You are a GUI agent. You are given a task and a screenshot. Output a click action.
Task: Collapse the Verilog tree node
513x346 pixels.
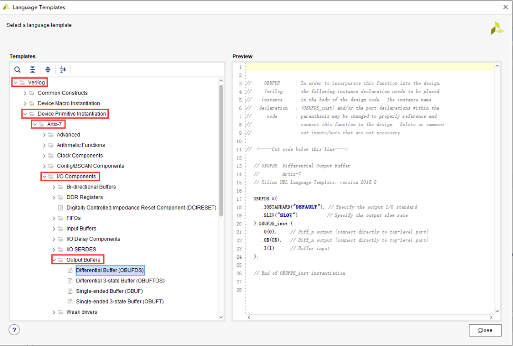pos(15,83)
